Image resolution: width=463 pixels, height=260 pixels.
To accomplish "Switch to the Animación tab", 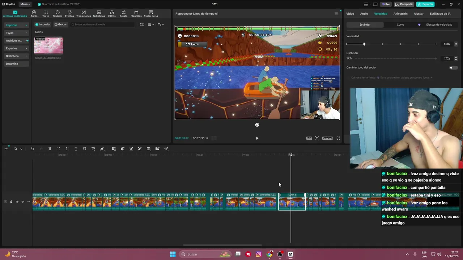I will [400, 14].
